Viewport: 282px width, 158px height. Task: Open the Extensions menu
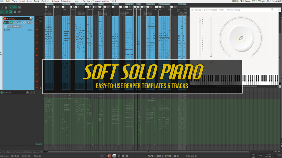[66, 1]
